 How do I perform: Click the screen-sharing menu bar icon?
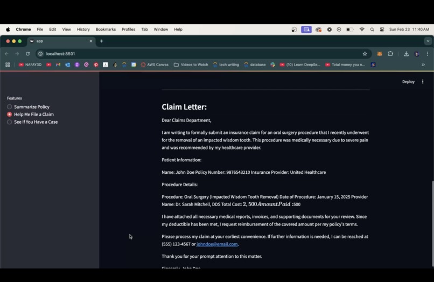306,30
